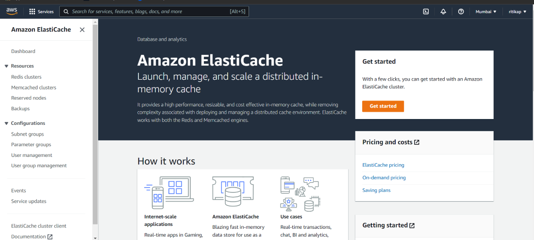Collapse the Configurations section
534x240 pixels.
click(x=6, y=123)
